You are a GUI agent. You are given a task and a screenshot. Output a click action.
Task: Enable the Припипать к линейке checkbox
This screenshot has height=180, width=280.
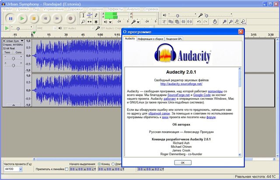[x=66, y=169]
